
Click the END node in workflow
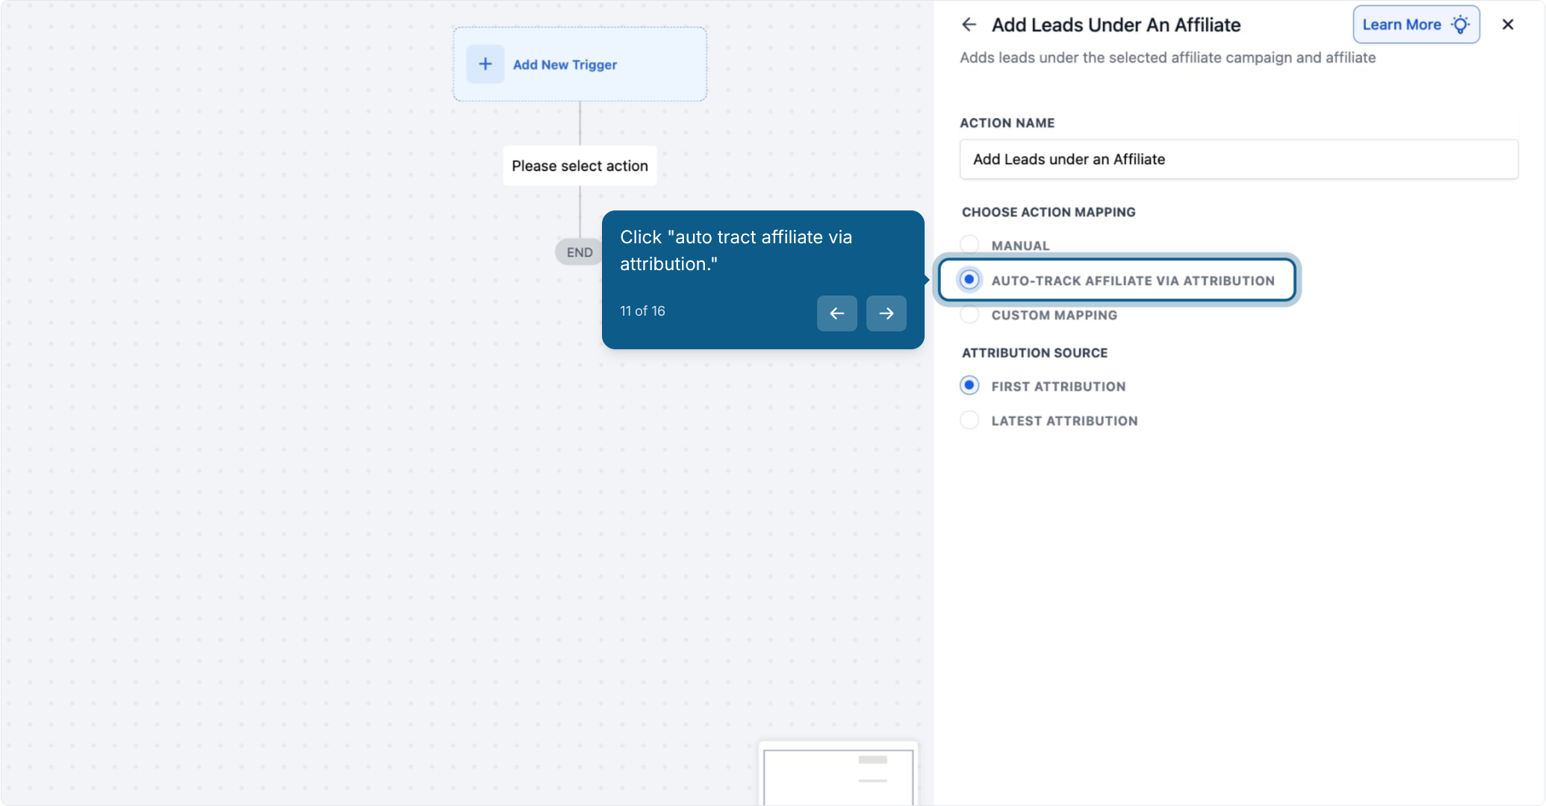tap(580, 252)
